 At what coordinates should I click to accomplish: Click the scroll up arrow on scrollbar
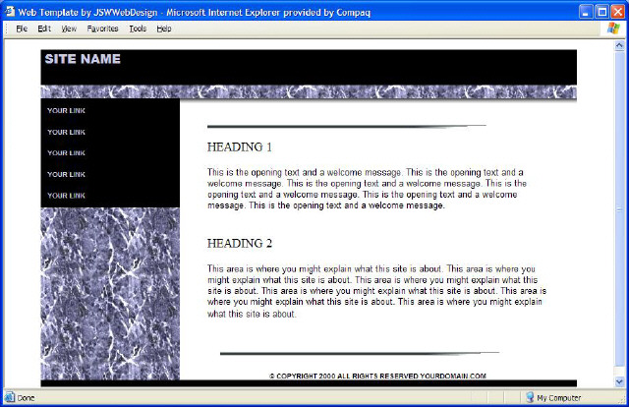tap(618, 45)
